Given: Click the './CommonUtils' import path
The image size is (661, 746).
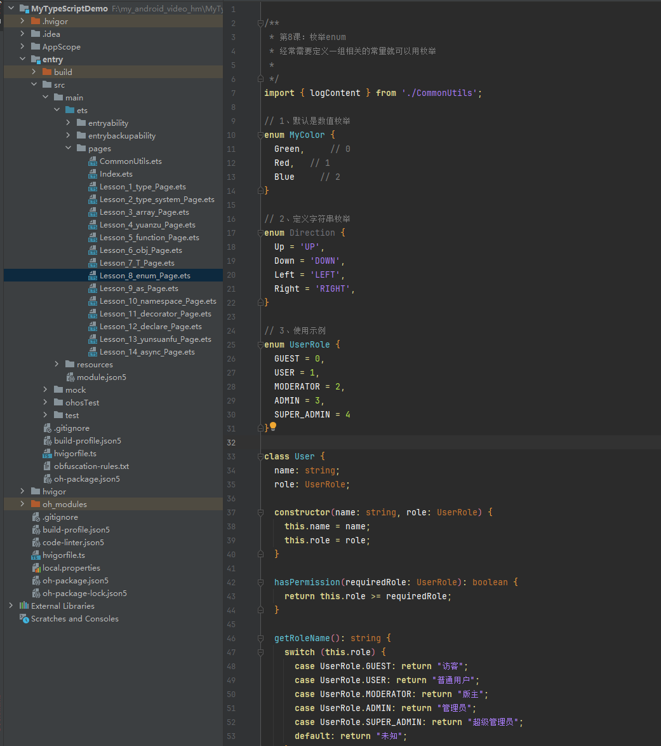Looking at the screenshot, I should 439,93.
